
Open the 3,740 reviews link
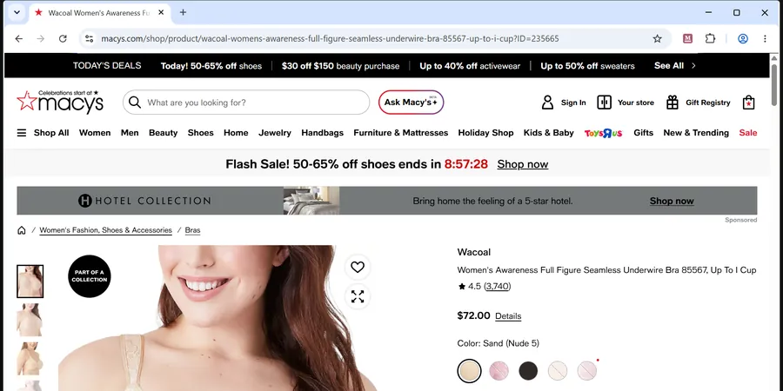pos(498,286)
